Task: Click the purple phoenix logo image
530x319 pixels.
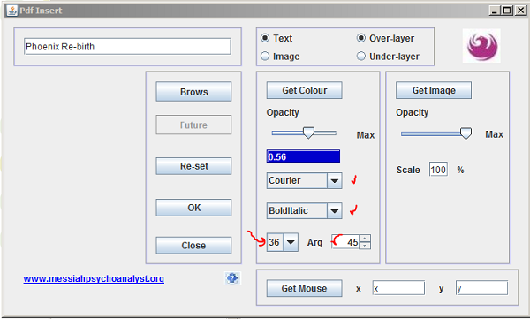Action: 481,46
